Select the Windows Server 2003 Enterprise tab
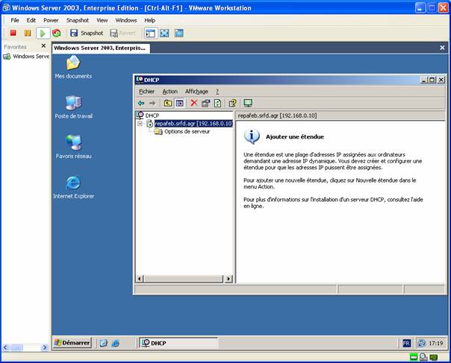The width and height of the screenshot is (451, 363). [x=101, y=48]
